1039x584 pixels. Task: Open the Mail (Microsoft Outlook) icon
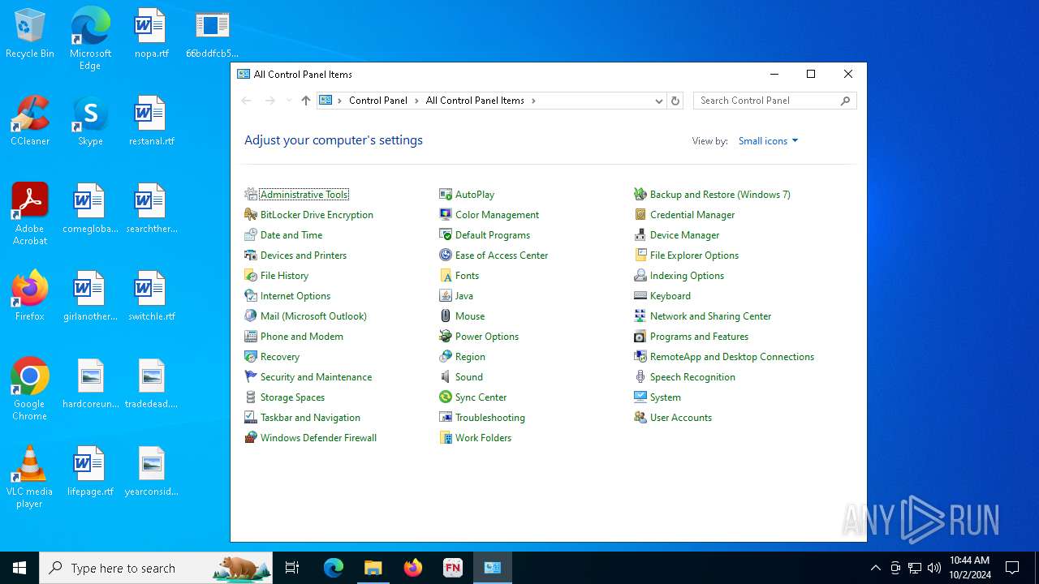tap(251, 316)
